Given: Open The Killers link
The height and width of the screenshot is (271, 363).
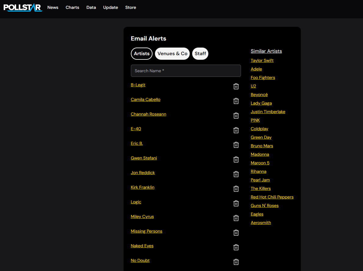Looking at the screenshot, I should tap(261, 189).
